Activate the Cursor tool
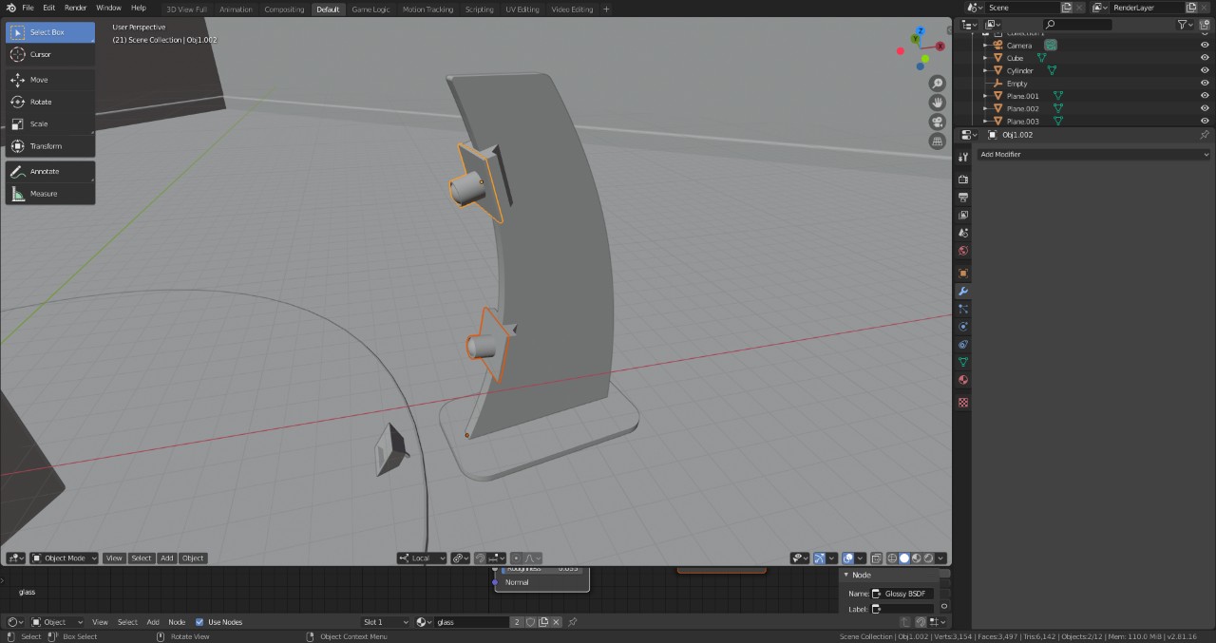The height and width of the screenshot is (643, 1216). [x=50, y=54]
